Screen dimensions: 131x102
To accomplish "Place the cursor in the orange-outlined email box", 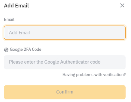I will 65,33.
